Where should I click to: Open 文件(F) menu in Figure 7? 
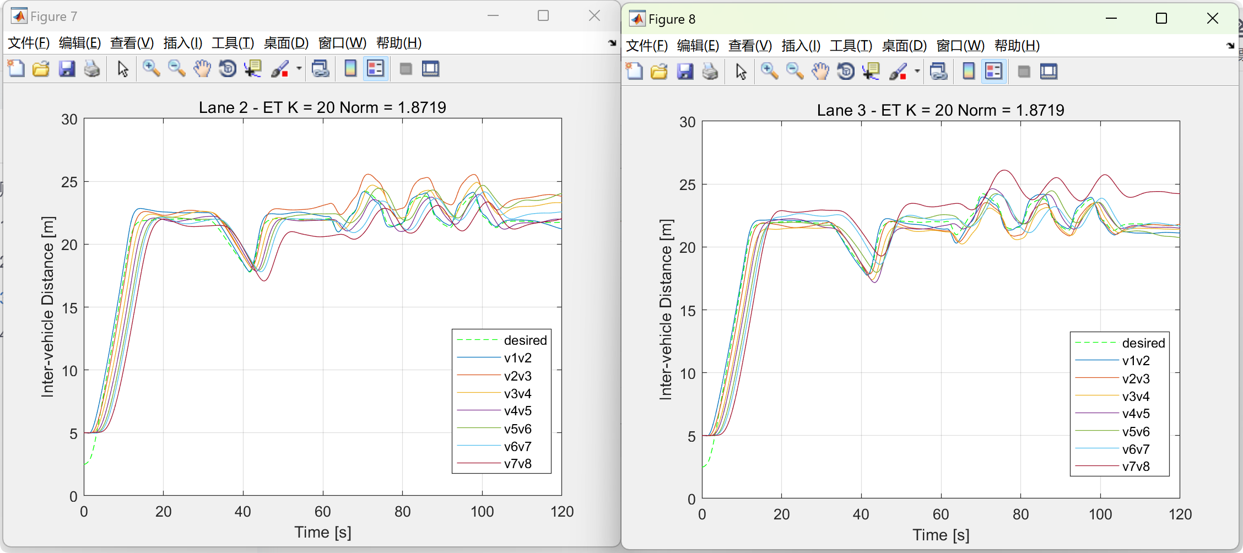(x=29, y=43)
